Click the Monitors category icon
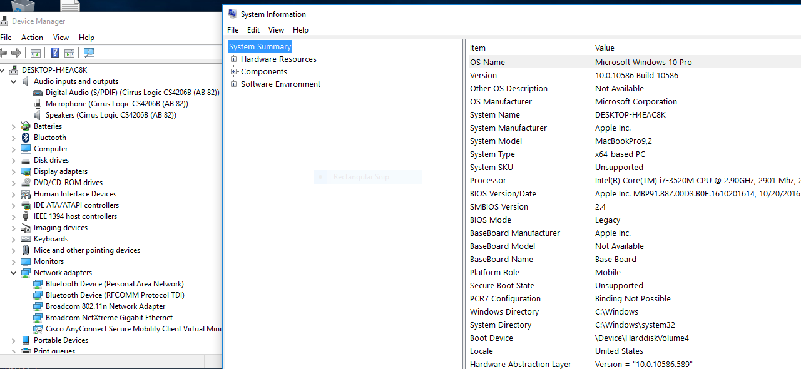Viewport: 801px width, 369px height. (x=26, y=261)
